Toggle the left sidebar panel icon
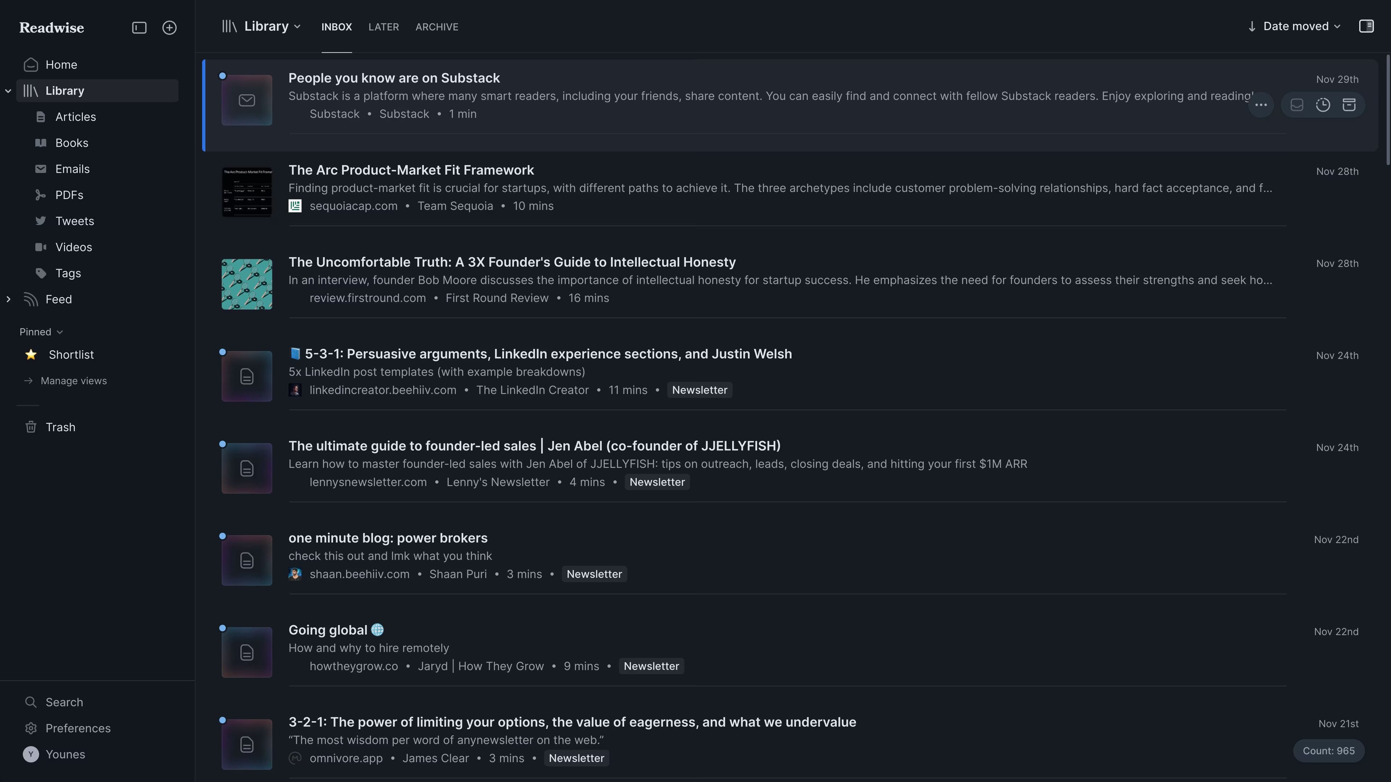Screen dimensions: 1391x782 [139, 28]
